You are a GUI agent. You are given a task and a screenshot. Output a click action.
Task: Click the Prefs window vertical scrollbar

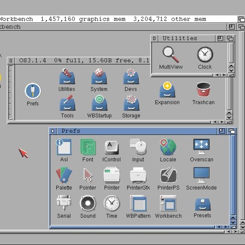[x=233, y=175]
